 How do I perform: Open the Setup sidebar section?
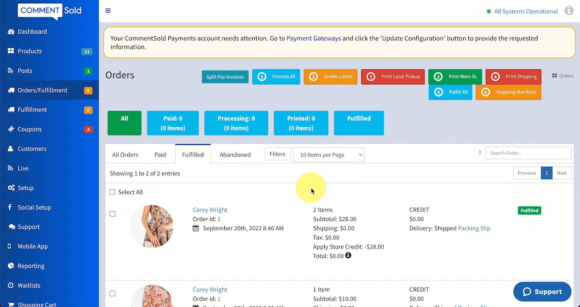pos(25,188)
